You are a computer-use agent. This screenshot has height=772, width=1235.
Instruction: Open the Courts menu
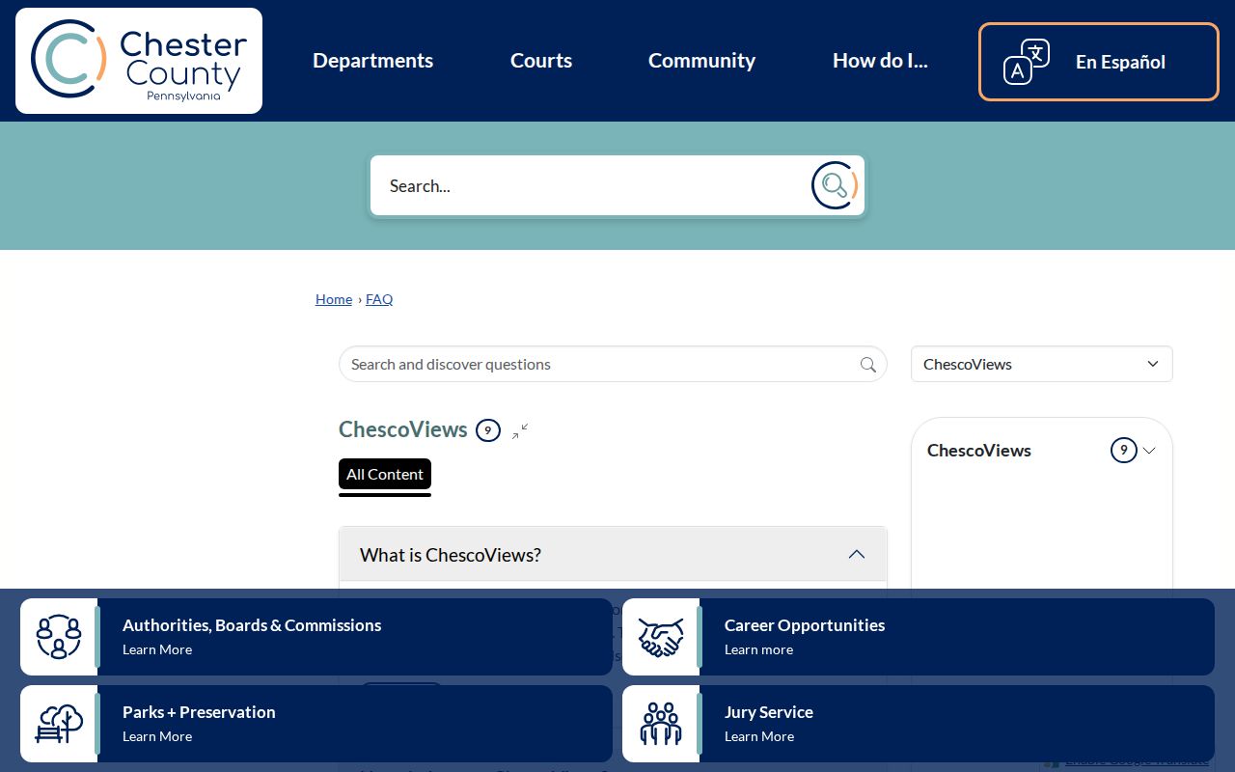(541, 61)
